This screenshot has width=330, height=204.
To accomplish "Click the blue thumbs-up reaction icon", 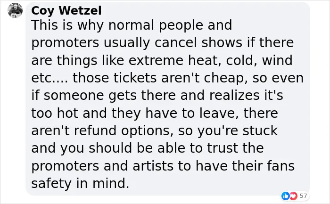I will (286, 196).
